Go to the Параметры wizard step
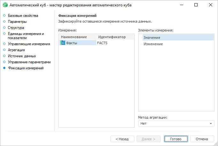The height and width of the screenshot is (146, 218). 17,22
